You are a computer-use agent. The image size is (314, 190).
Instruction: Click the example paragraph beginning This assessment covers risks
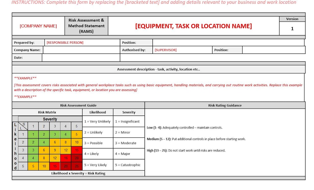pos(158,87)
